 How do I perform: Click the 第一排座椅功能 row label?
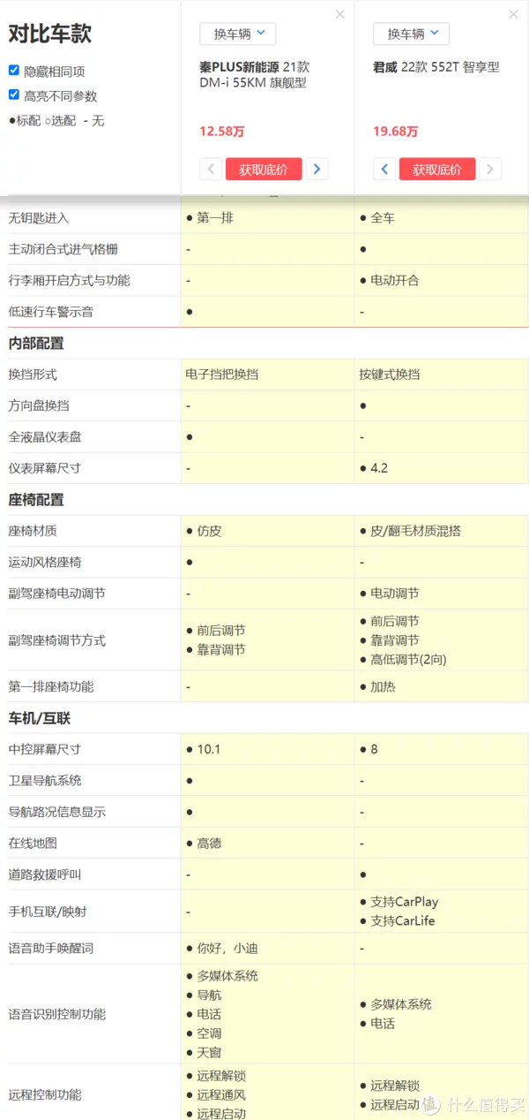tap(50, 686)
